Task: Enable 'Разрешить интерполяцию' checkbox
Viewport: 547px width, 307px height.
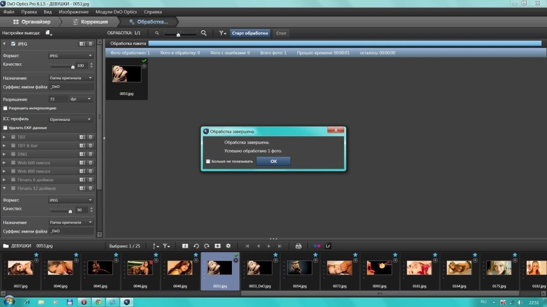Action: point(5,108)
